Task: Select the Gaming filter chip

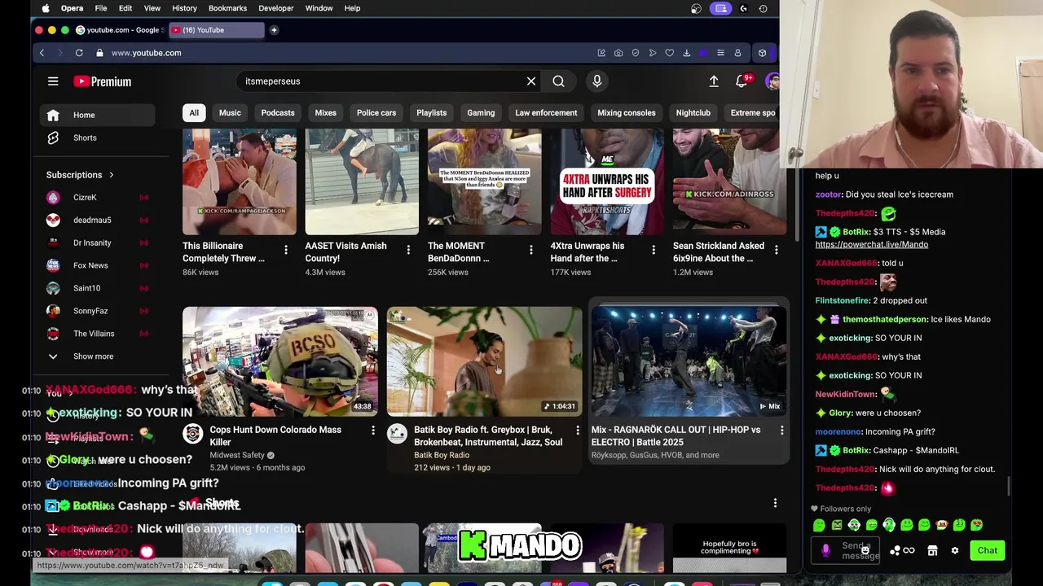Action: tap(481, 113)
